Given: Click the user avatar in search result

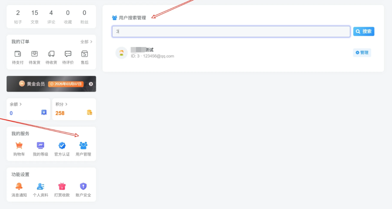Looking at the screenshot, I should coord(121,53).
